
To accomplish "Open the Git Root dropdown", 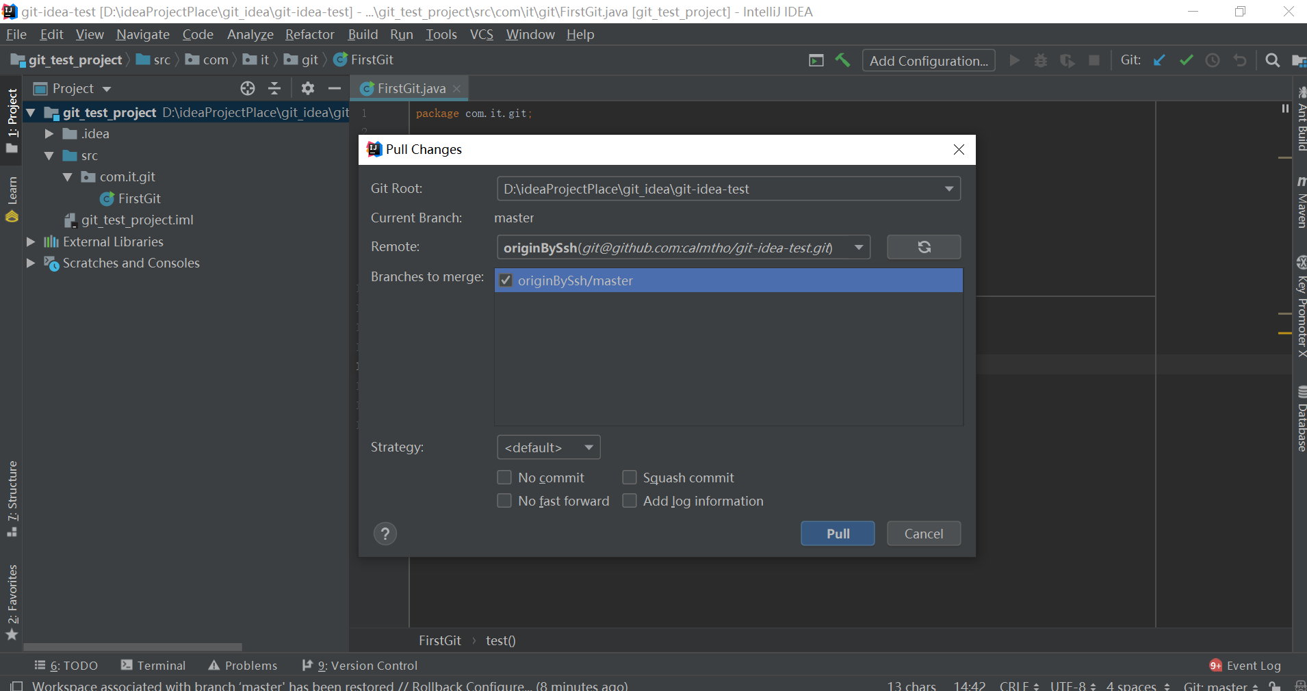I will point(729,189).
